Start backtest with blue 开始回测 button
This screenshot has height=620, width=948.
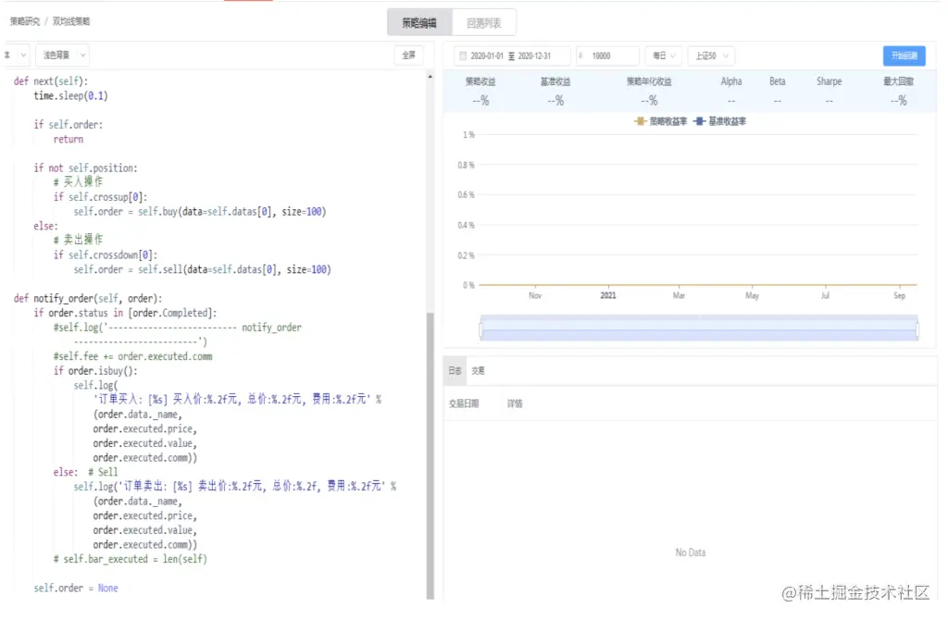click(904, 56)
